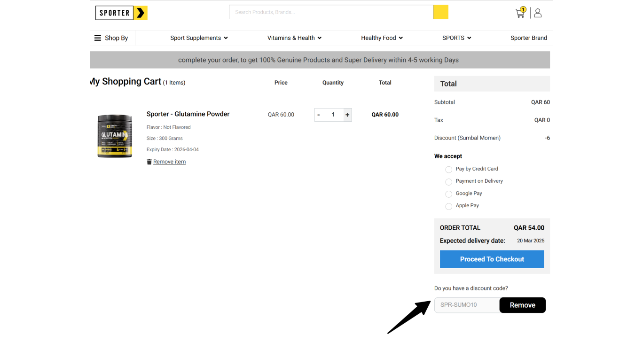
Task: Select Payment on Delivery option
Action: coord(448,181)
